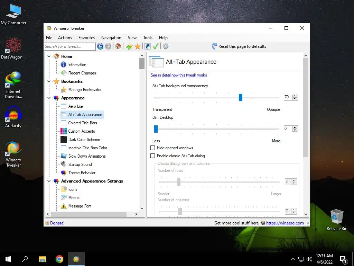Open the Tools menu
This screenshot has width=354, height=266.
(148, 38)
